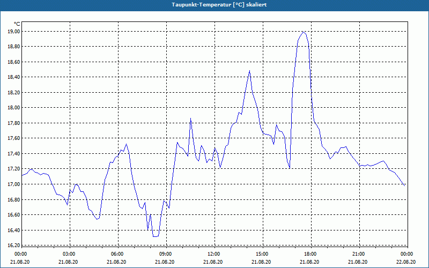Click the '03:00' time label

69,254
